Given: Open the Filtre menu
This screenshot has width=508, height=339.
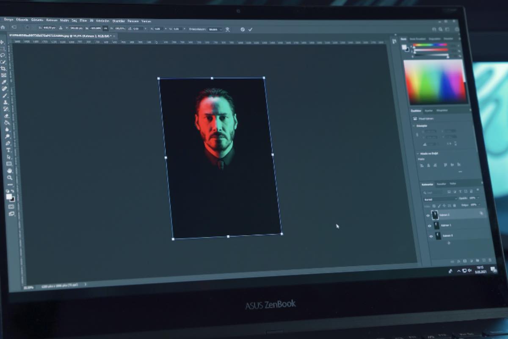Looking at the screenshot, I should pos(83,20).
